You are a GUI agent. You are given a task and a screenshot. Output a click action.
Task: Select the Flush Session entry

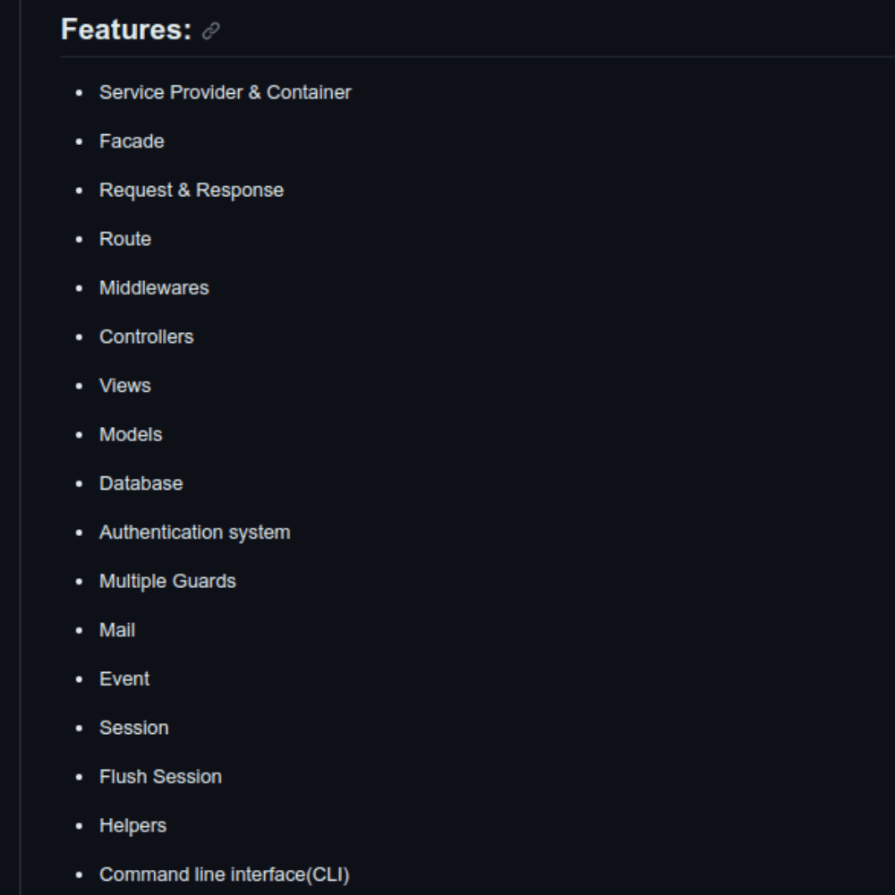(160, 777)
